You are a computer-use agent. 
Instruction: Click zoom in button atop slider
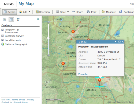(49, 22)
